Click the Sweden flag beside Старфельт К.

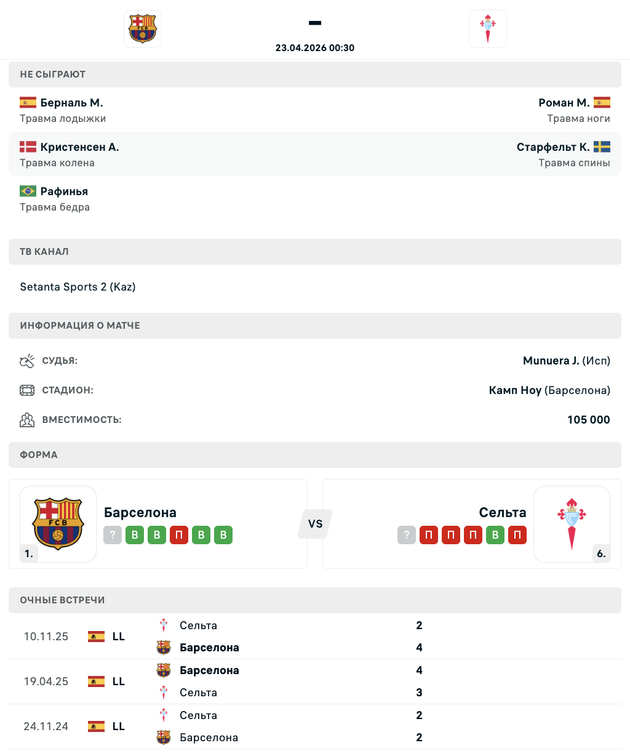602,147
